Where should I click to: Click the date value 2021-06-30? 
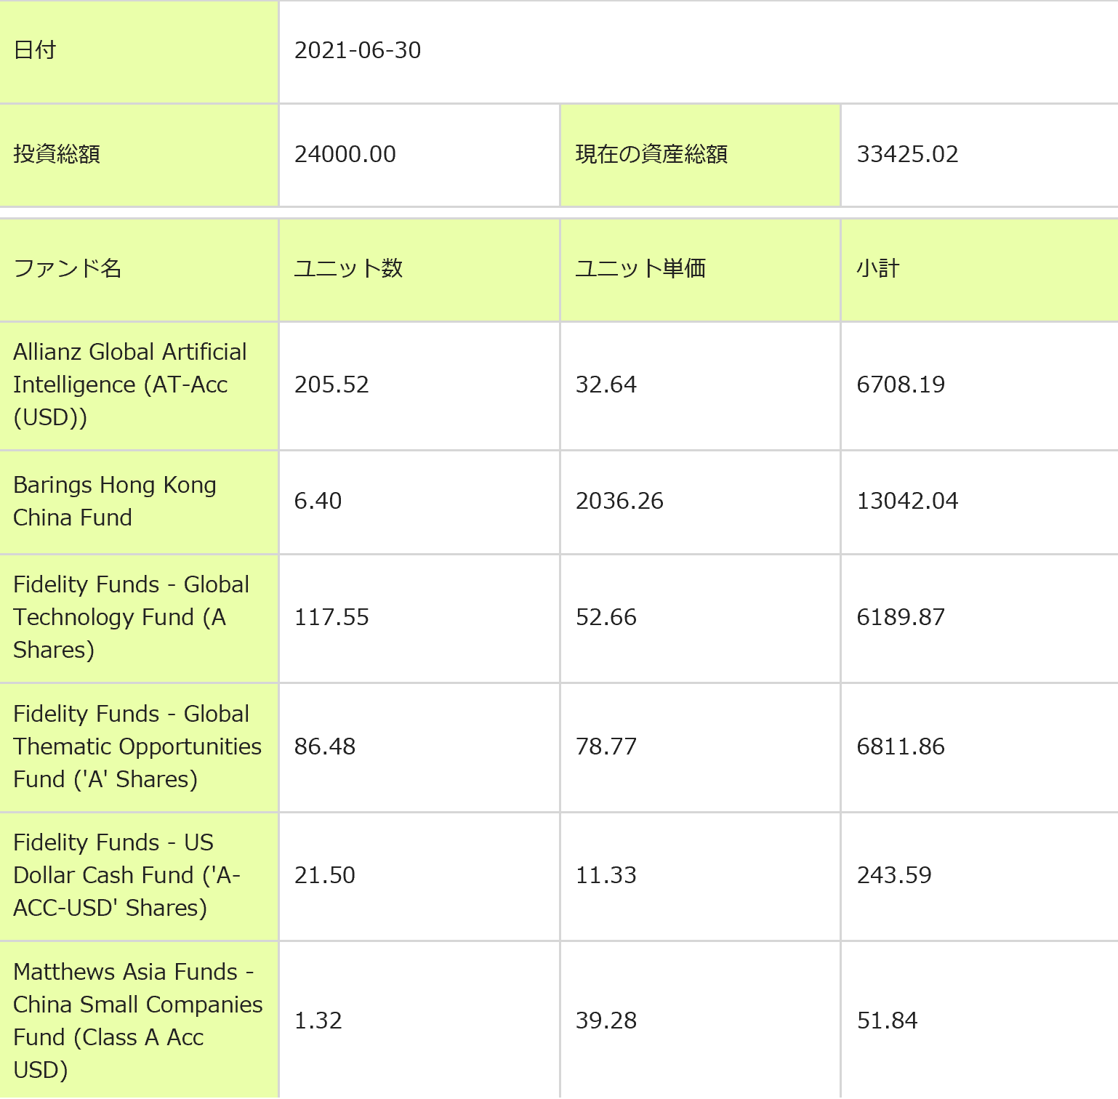tap(357, 50)
